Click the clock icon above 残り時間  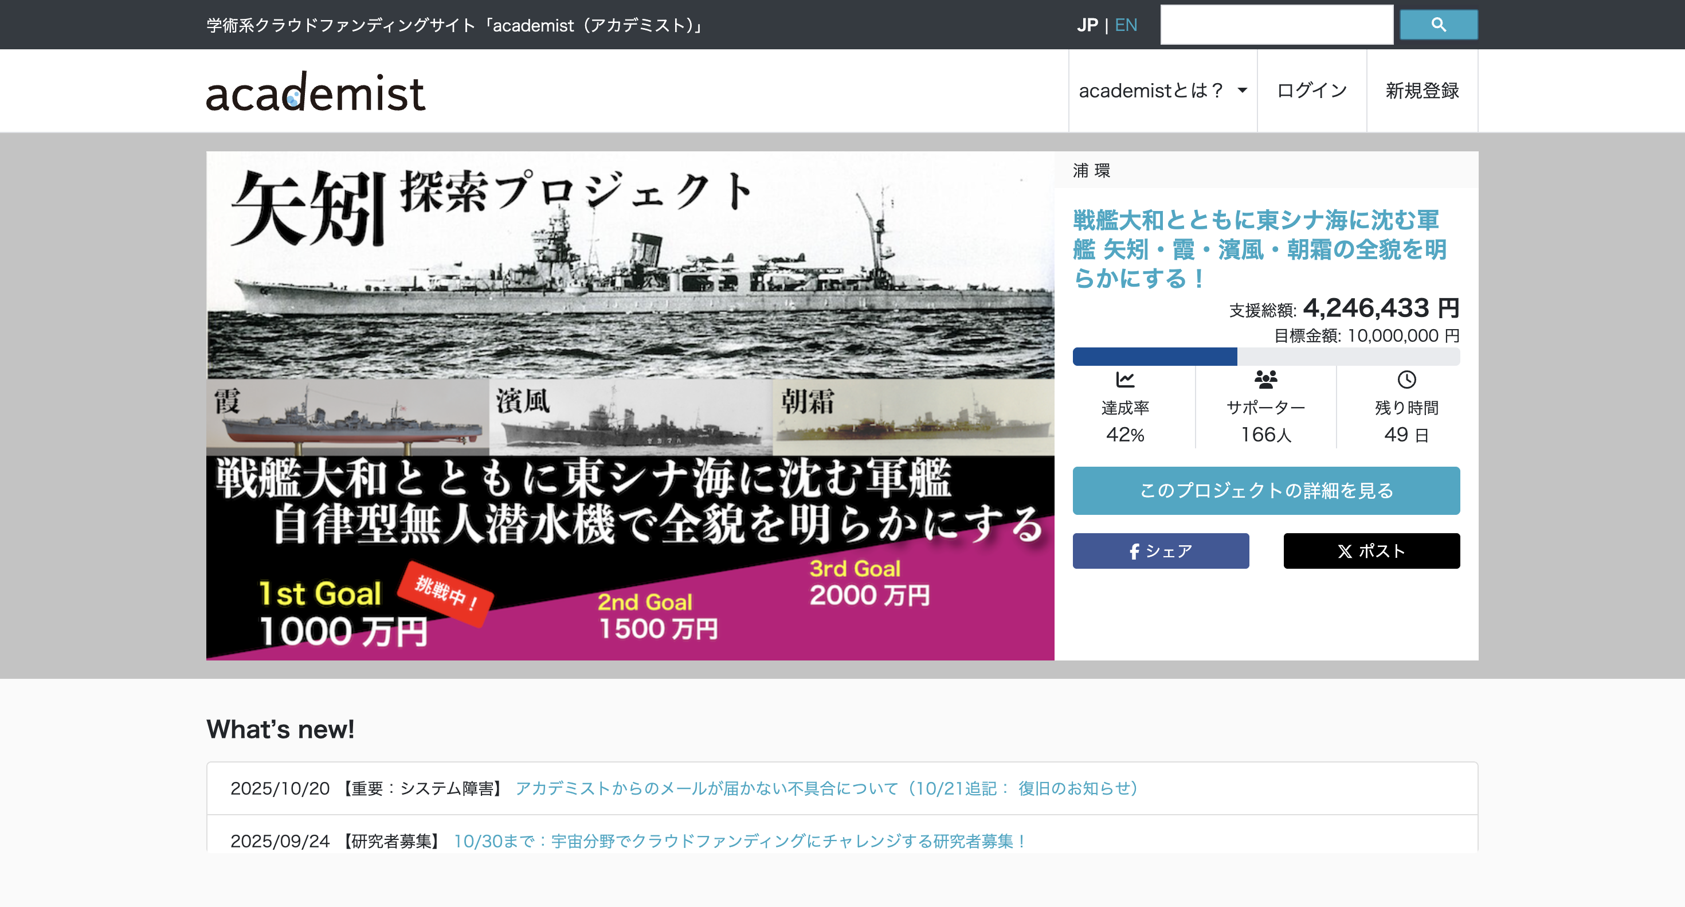(1407, 378)
